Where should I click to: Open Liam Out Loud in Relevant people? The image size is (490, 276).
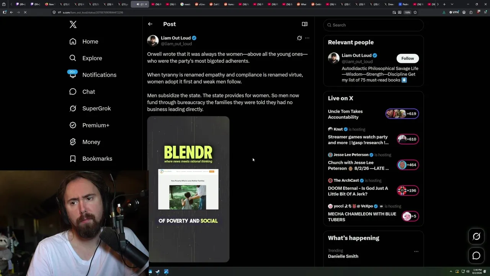click(x=356, y=55)
